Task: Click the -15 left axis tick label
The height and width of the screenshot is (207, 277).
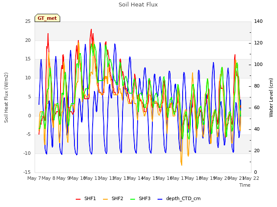Action: [27, 172]
